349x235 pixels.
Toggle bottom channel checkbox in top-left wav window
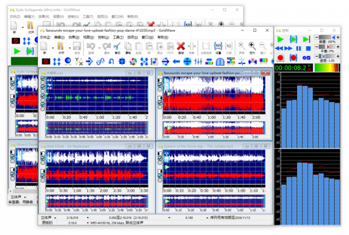click(43, 105)
